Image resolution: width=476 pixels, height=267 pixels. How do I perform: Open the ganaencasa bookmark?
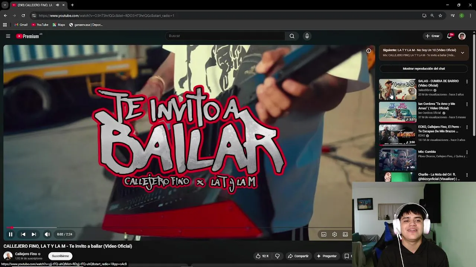[86, 25]
